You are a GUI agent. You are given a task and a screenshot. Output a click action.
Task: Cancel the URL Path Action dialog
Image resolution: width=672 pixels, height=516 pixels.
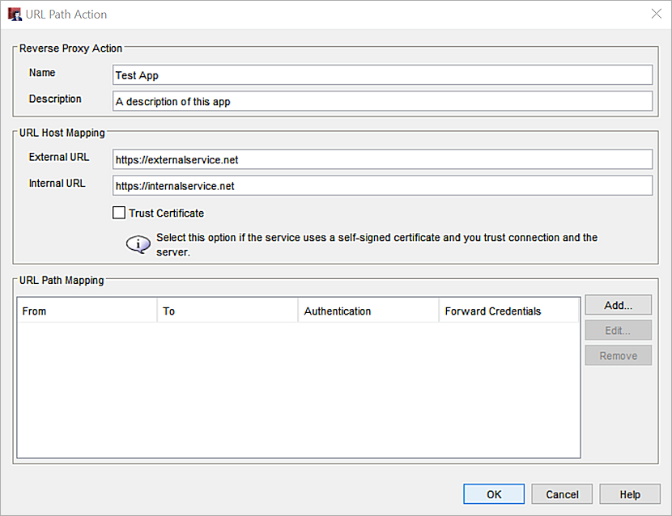point(562,494)
